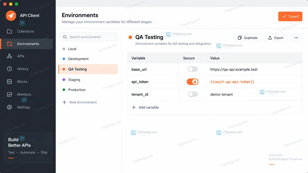Disable Secure switch for api_token
The width and height of the screenshot is (308, 173).
[193, 82]
